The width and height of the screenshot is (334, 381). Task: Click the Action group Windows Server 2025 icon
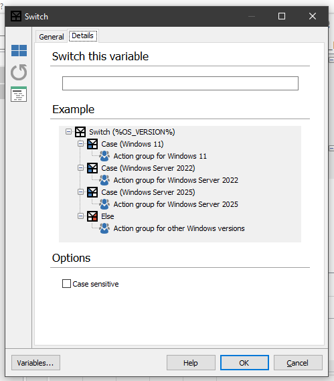[x=104, y=204]
